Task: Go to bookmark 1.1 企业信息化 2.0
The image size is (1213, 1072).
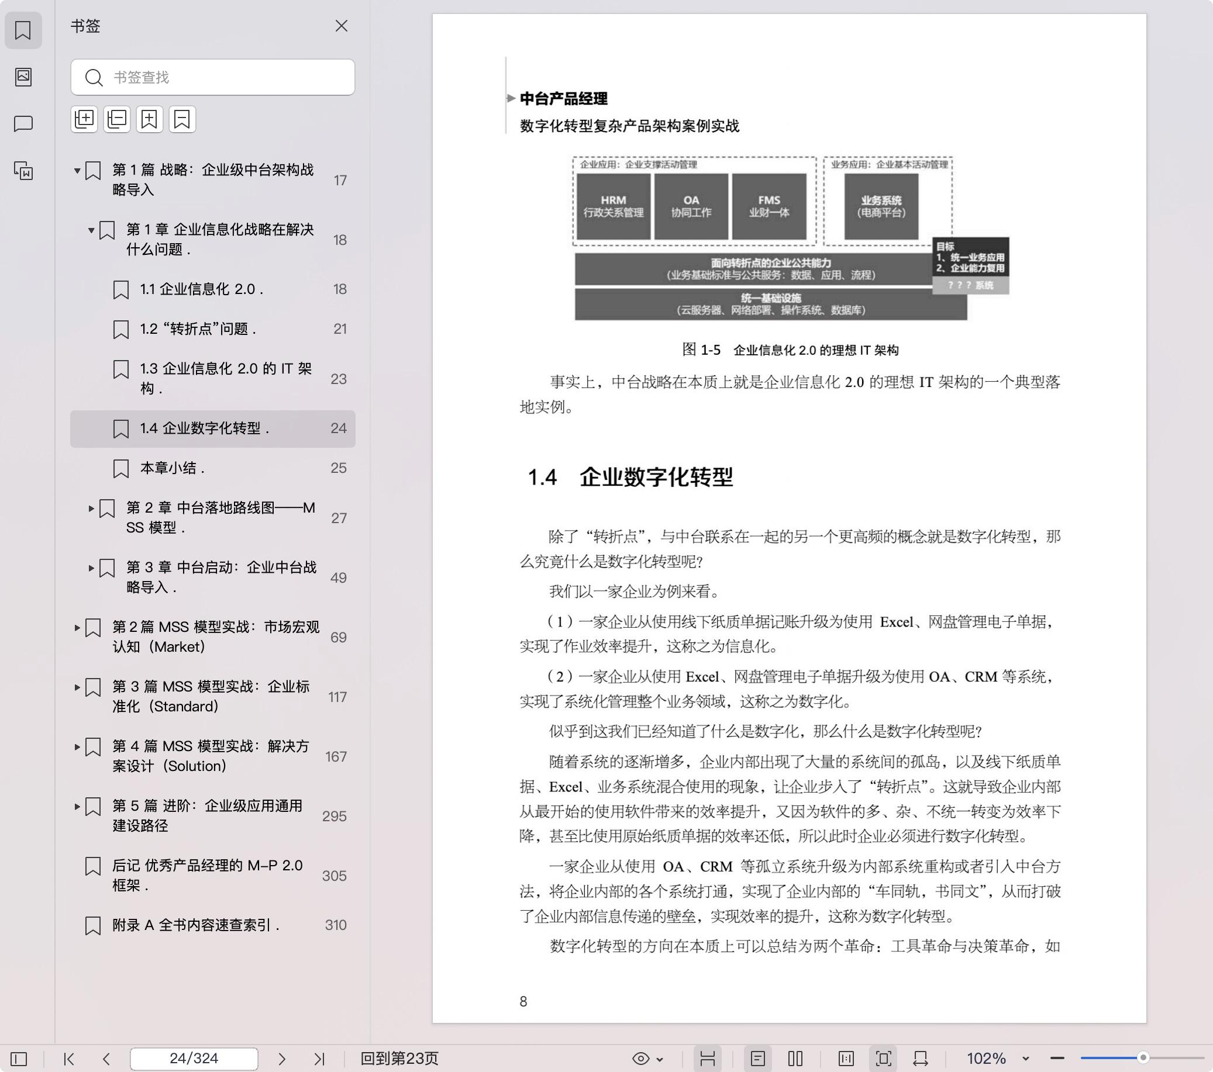Action: point(212,289)
